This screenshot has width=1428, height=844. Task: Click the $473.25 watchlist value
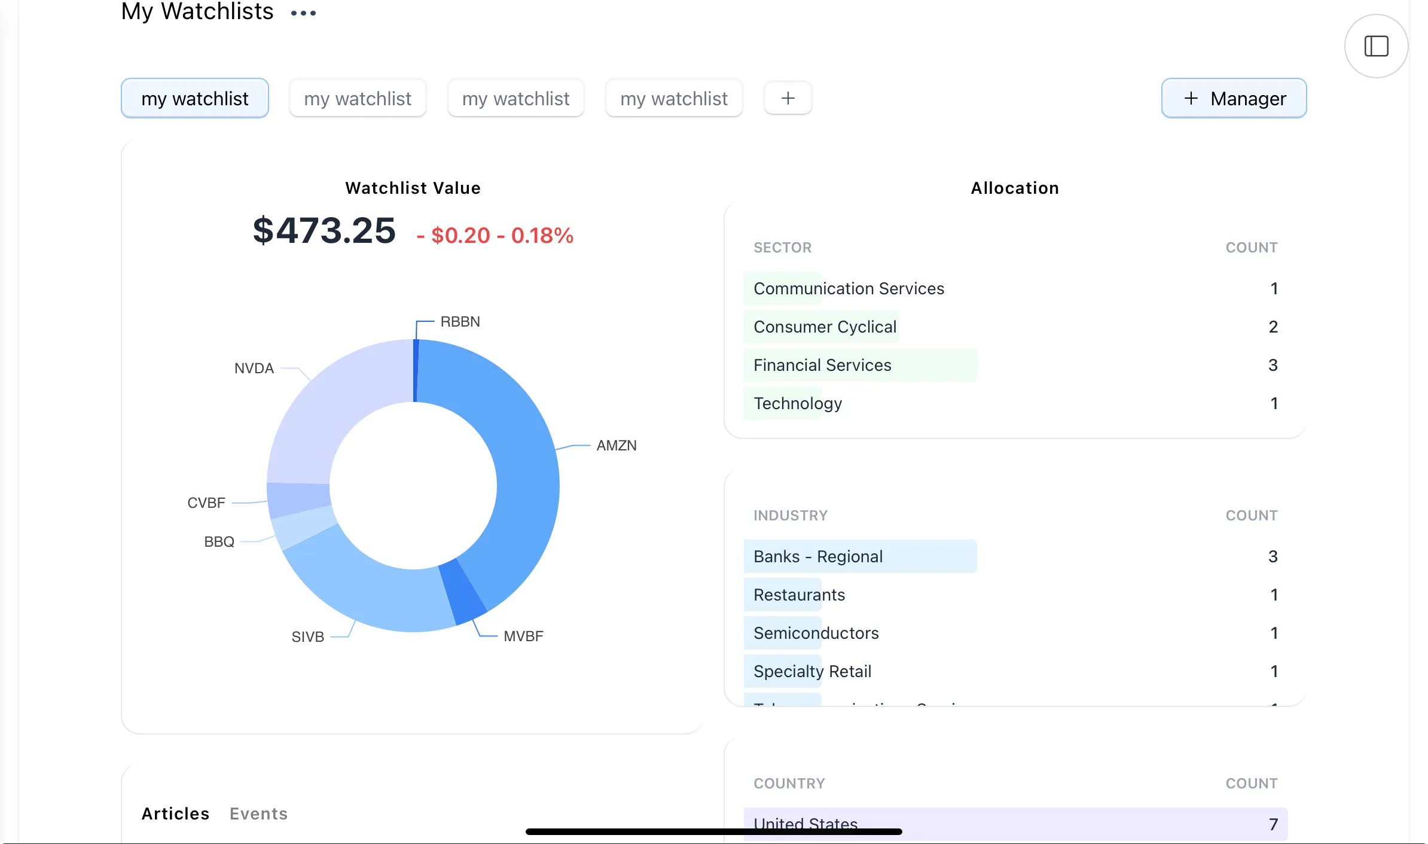324,231
